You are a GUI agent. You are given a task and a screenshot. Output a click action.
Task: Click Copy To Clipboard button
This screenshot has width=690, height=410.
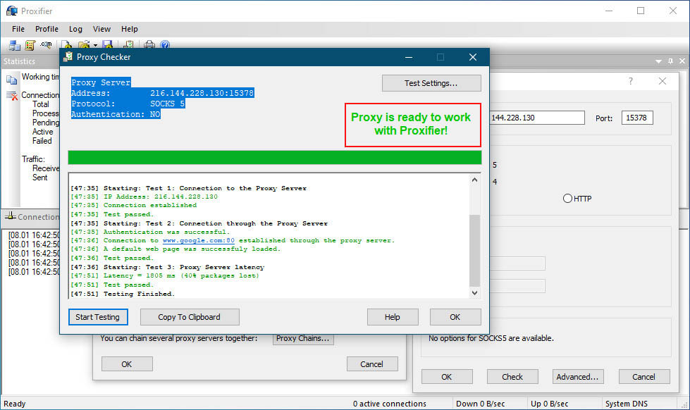tap(190, 317)
